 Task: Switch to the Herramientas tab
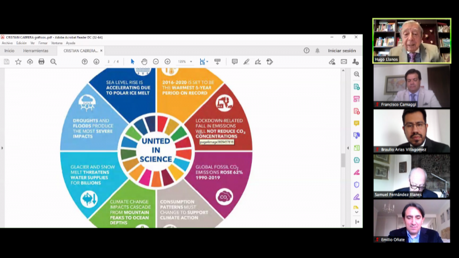(36, 50)
